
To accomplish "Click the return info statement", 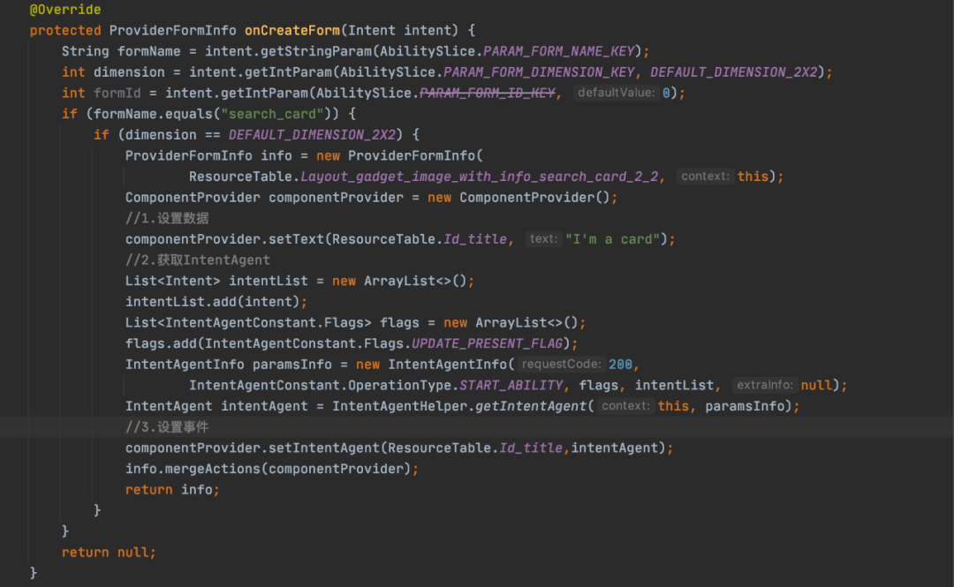I will pos(172,490).
